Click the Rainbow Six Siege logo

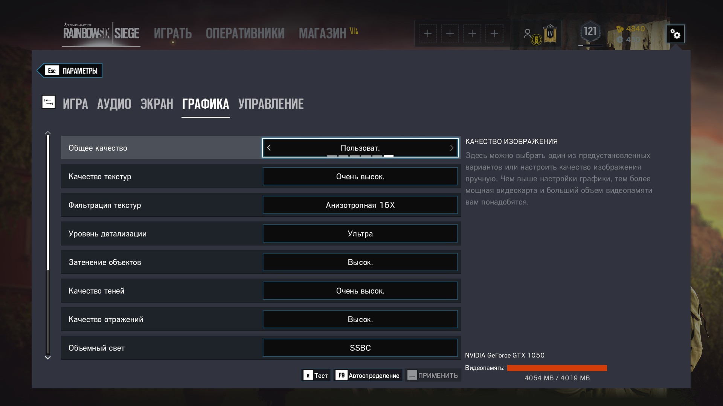(x=101, y=33)
